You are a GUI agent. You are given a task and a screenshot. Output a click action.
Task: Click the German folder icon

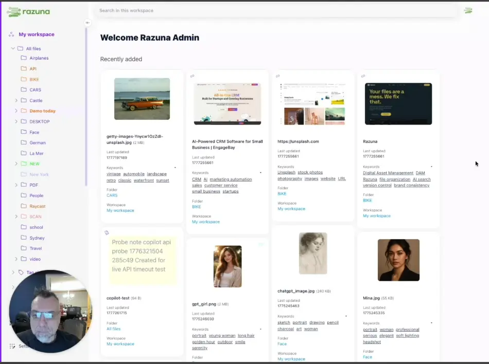[24, 142]
